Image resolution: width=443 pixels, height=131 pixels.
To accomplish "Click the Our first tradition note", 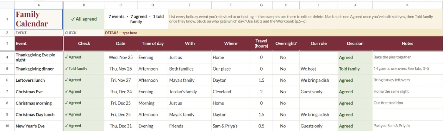I will [408, 103].
